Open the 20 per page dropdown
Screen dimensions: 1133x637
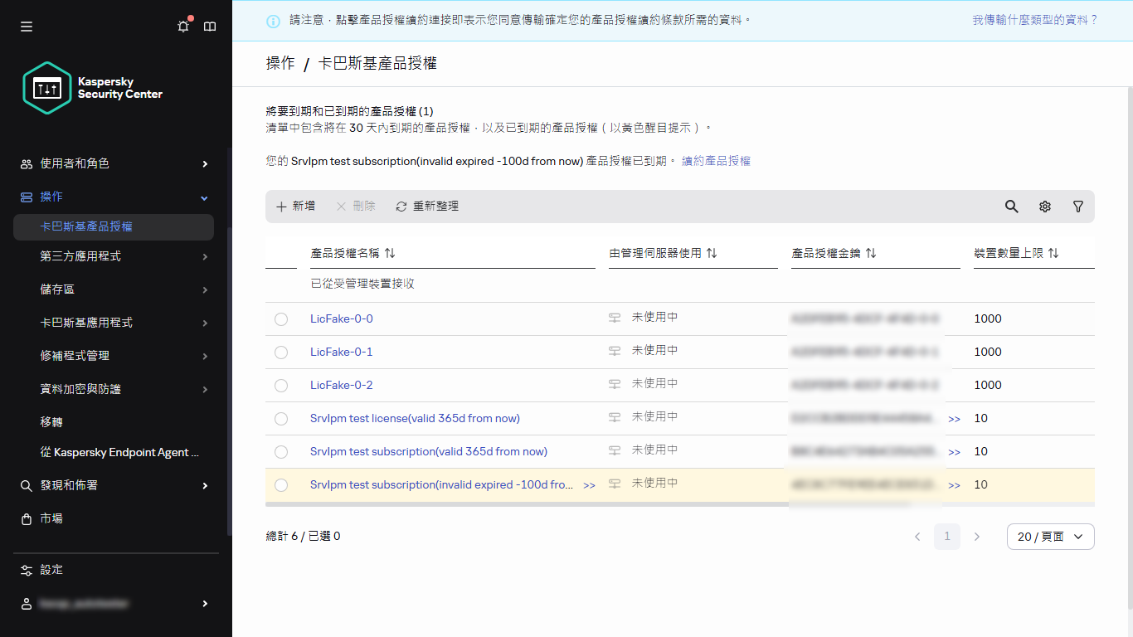coord(1050,536)
